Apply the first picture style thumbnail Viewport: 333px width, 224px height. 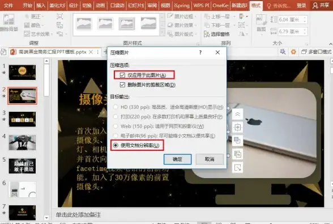84,23
